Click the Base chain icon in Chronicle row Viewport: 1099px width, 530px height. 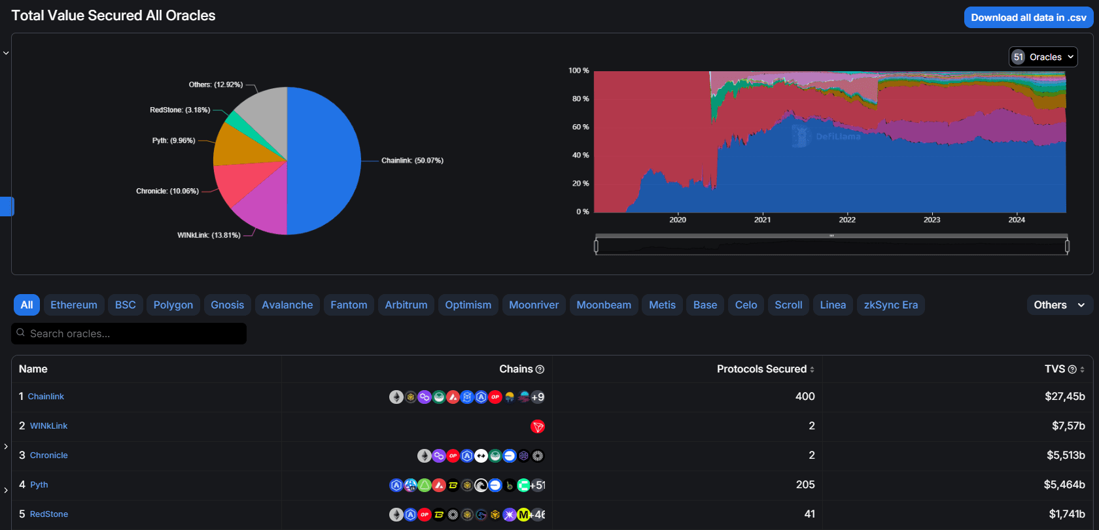click(x=510, y=455)
